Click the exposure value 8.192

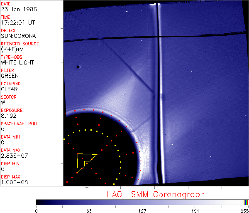click(9, 116)
